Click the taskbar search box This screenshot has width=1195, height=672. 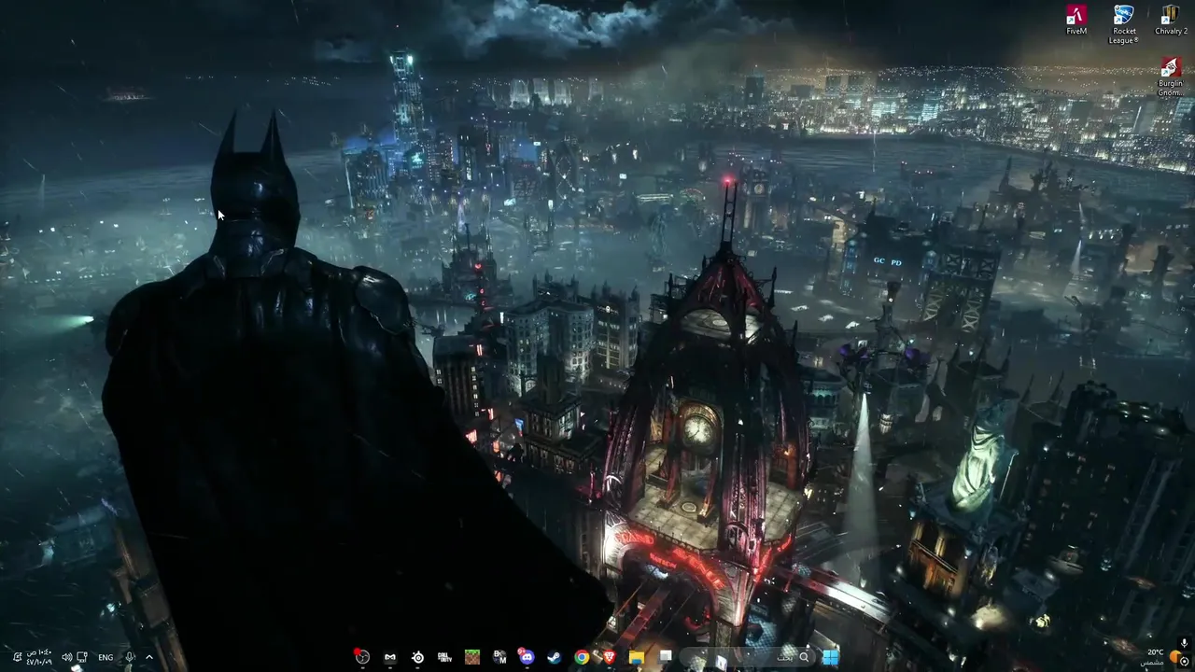749,657
